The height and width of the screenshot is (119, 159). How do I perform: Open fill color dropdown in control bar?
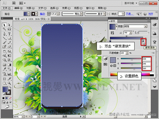click(x=29, y=14)
